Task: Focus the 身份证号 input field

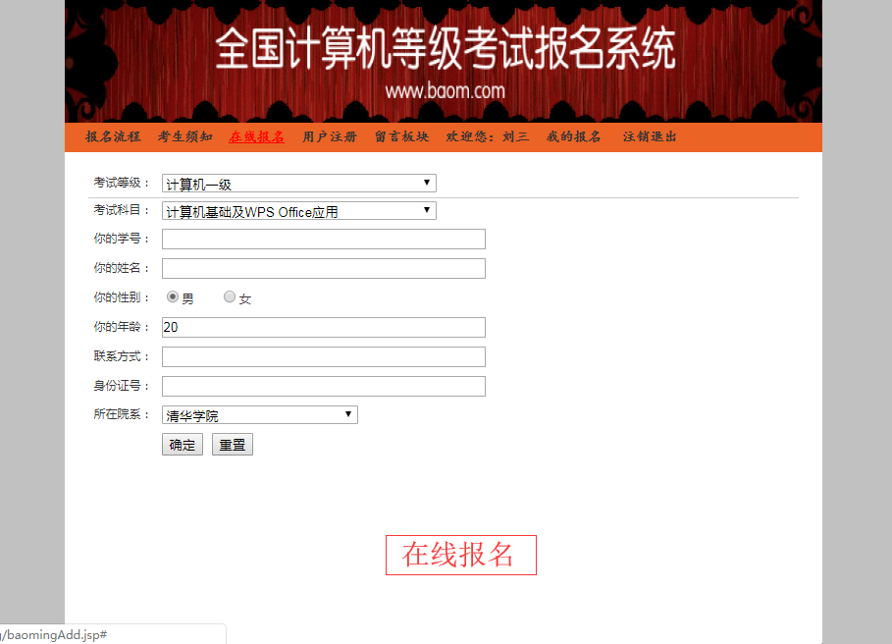Action: (324, 386)
